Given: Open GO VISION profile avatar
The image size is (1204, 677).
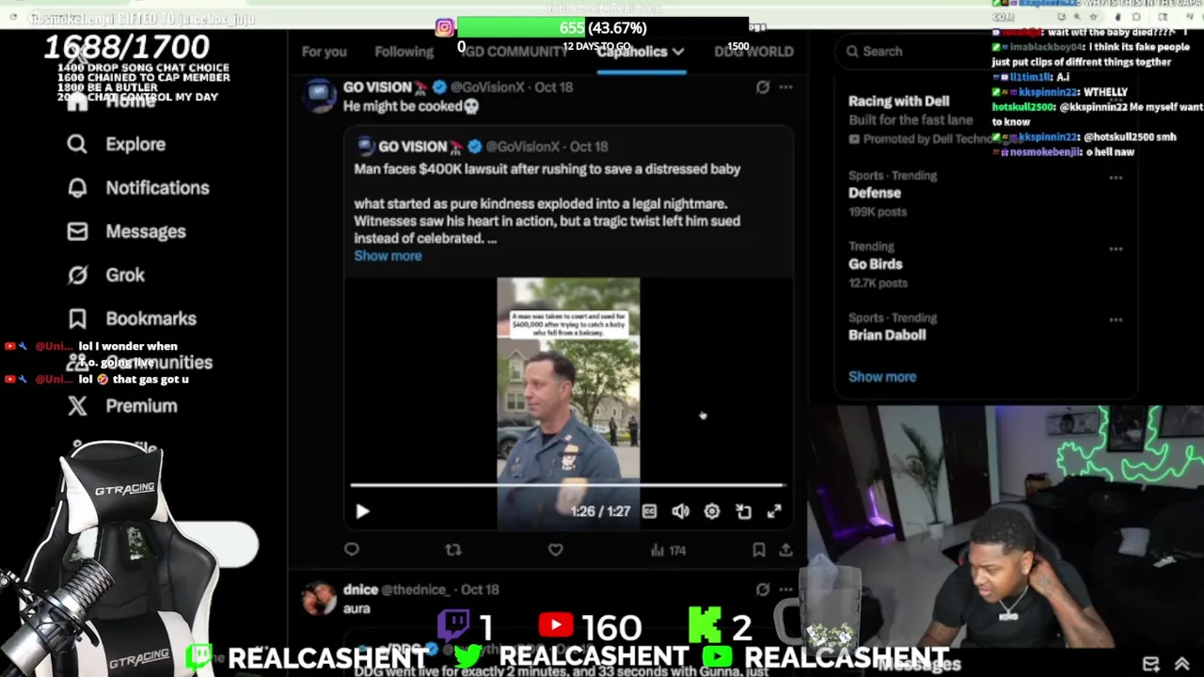Looking at the screenshot, I should pyautogui.click(x=320, y=98).
